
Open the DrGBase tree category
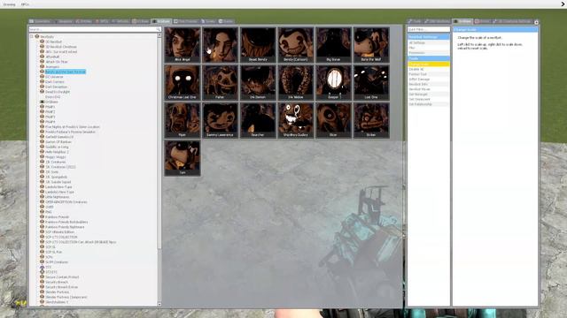[51, 102]
